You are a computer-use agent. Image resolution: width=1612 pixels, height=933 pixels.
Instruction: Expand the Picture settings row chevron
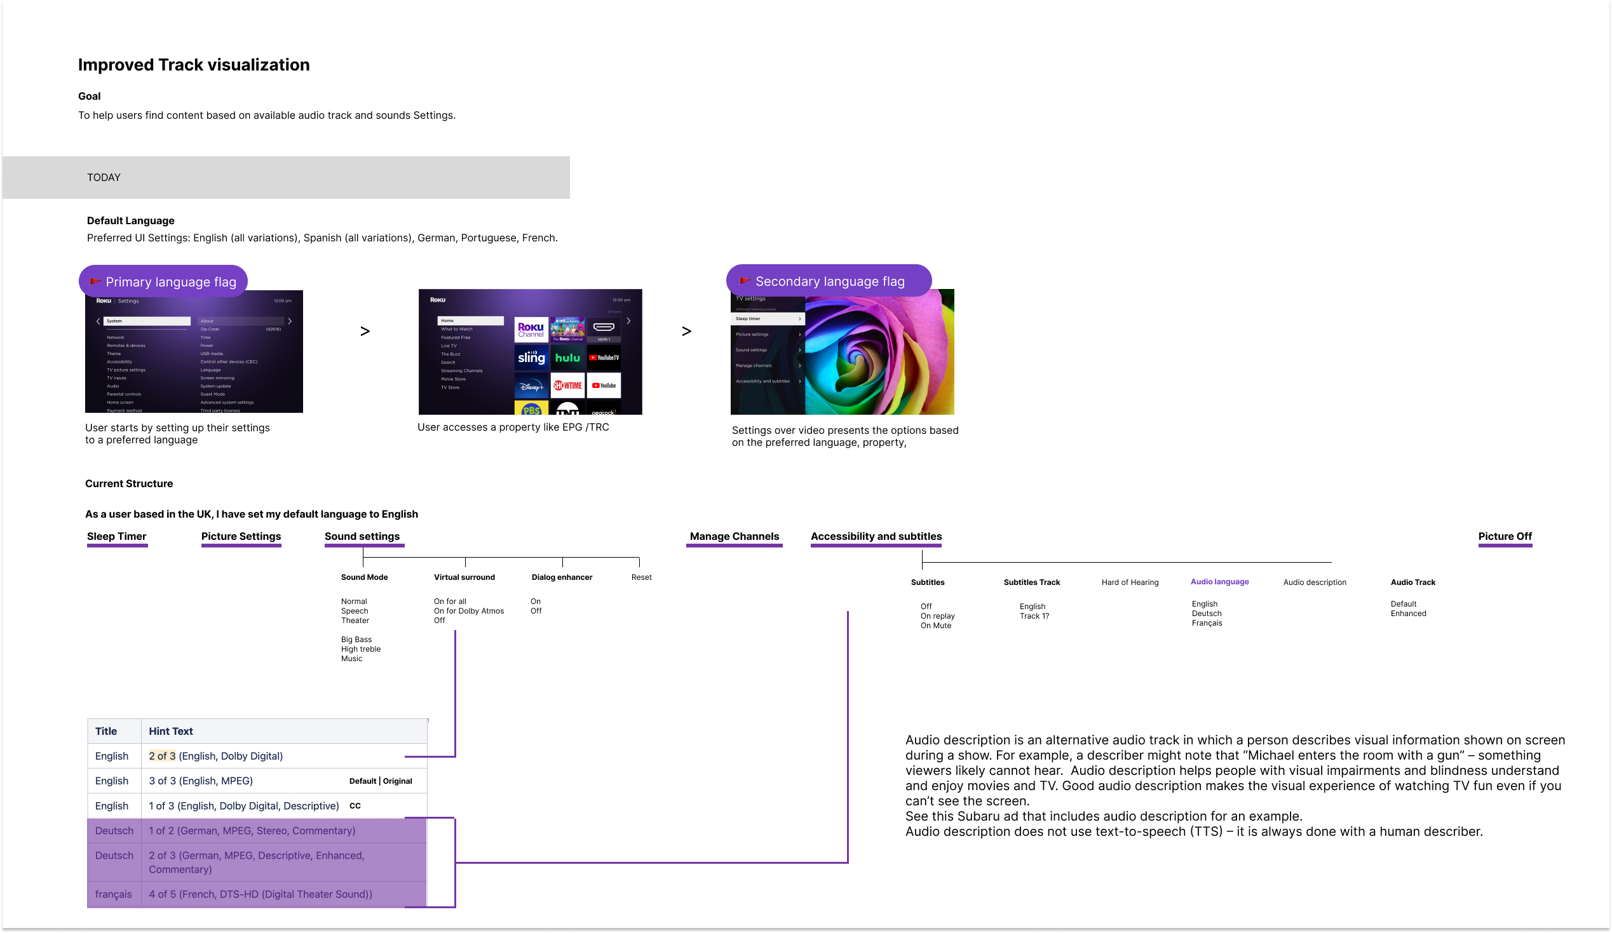click(x=799, y=335)
